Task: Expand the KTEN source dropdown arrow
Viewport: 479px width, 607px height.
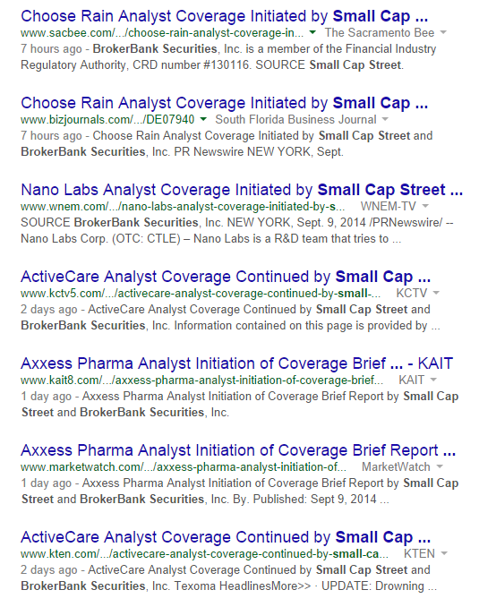Action: tap(444, 553)
